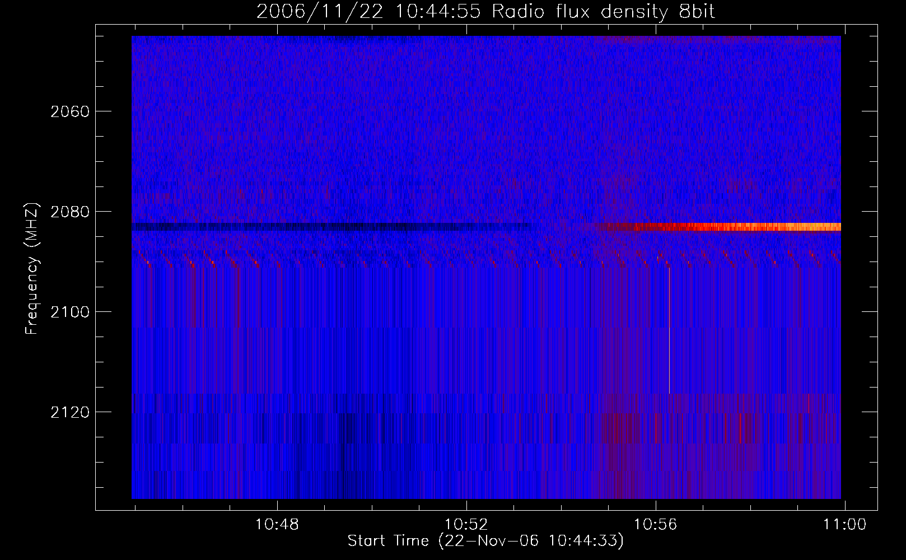Click the plot title '2006/11/22 10:44:55 Radio flux density 8bit'

[x=485, y=12]
